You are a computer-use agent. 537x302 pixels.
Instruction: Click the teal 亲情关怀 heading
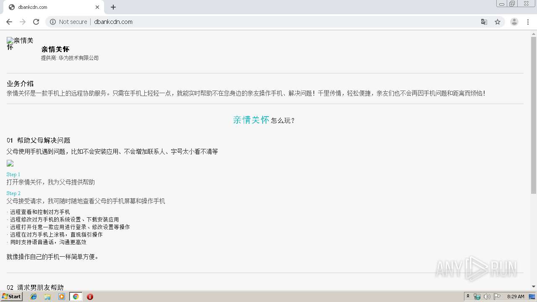coord(251,120)
